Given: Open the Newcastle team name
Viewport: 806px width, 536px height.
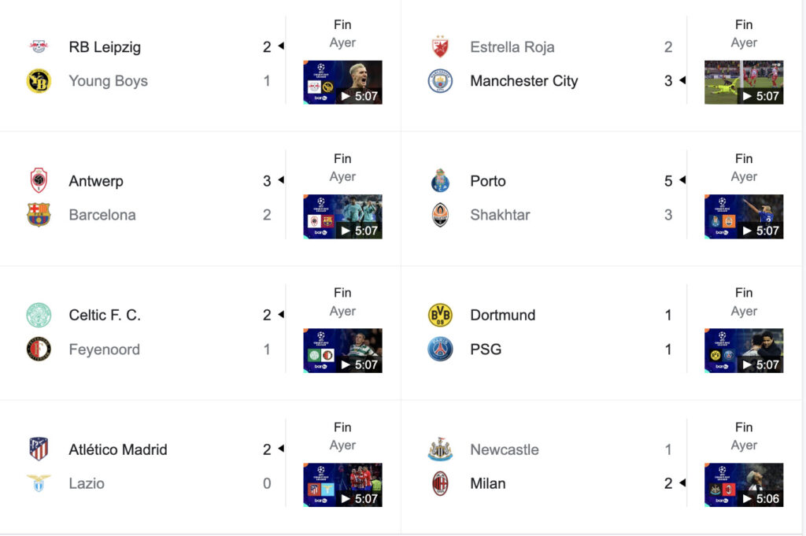Looking at the screenshot, I should click(x=505, y=449).
